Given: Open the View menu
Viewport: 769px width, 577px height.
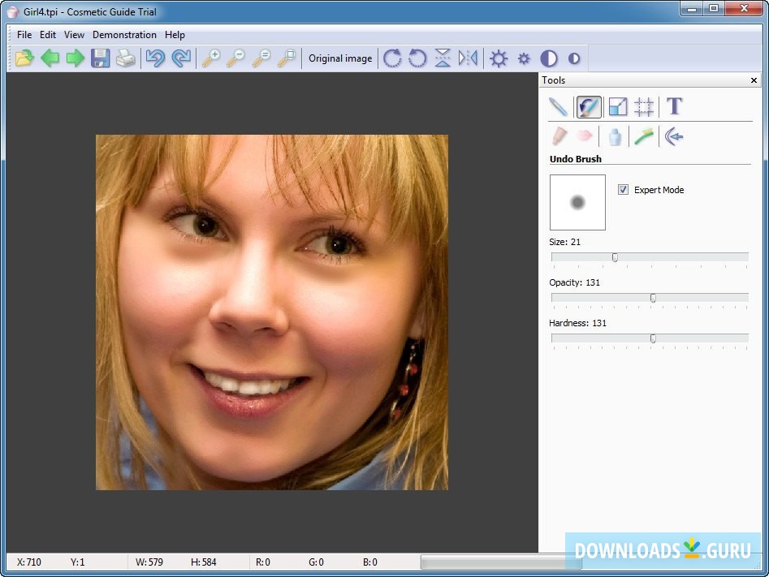Looking at the screenshot, I should point(74,35).
